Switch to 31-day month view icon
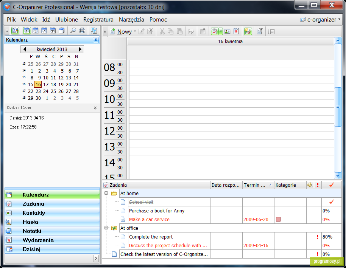The image size is (346, 268). pyautogui.click(x=53, y=31)
